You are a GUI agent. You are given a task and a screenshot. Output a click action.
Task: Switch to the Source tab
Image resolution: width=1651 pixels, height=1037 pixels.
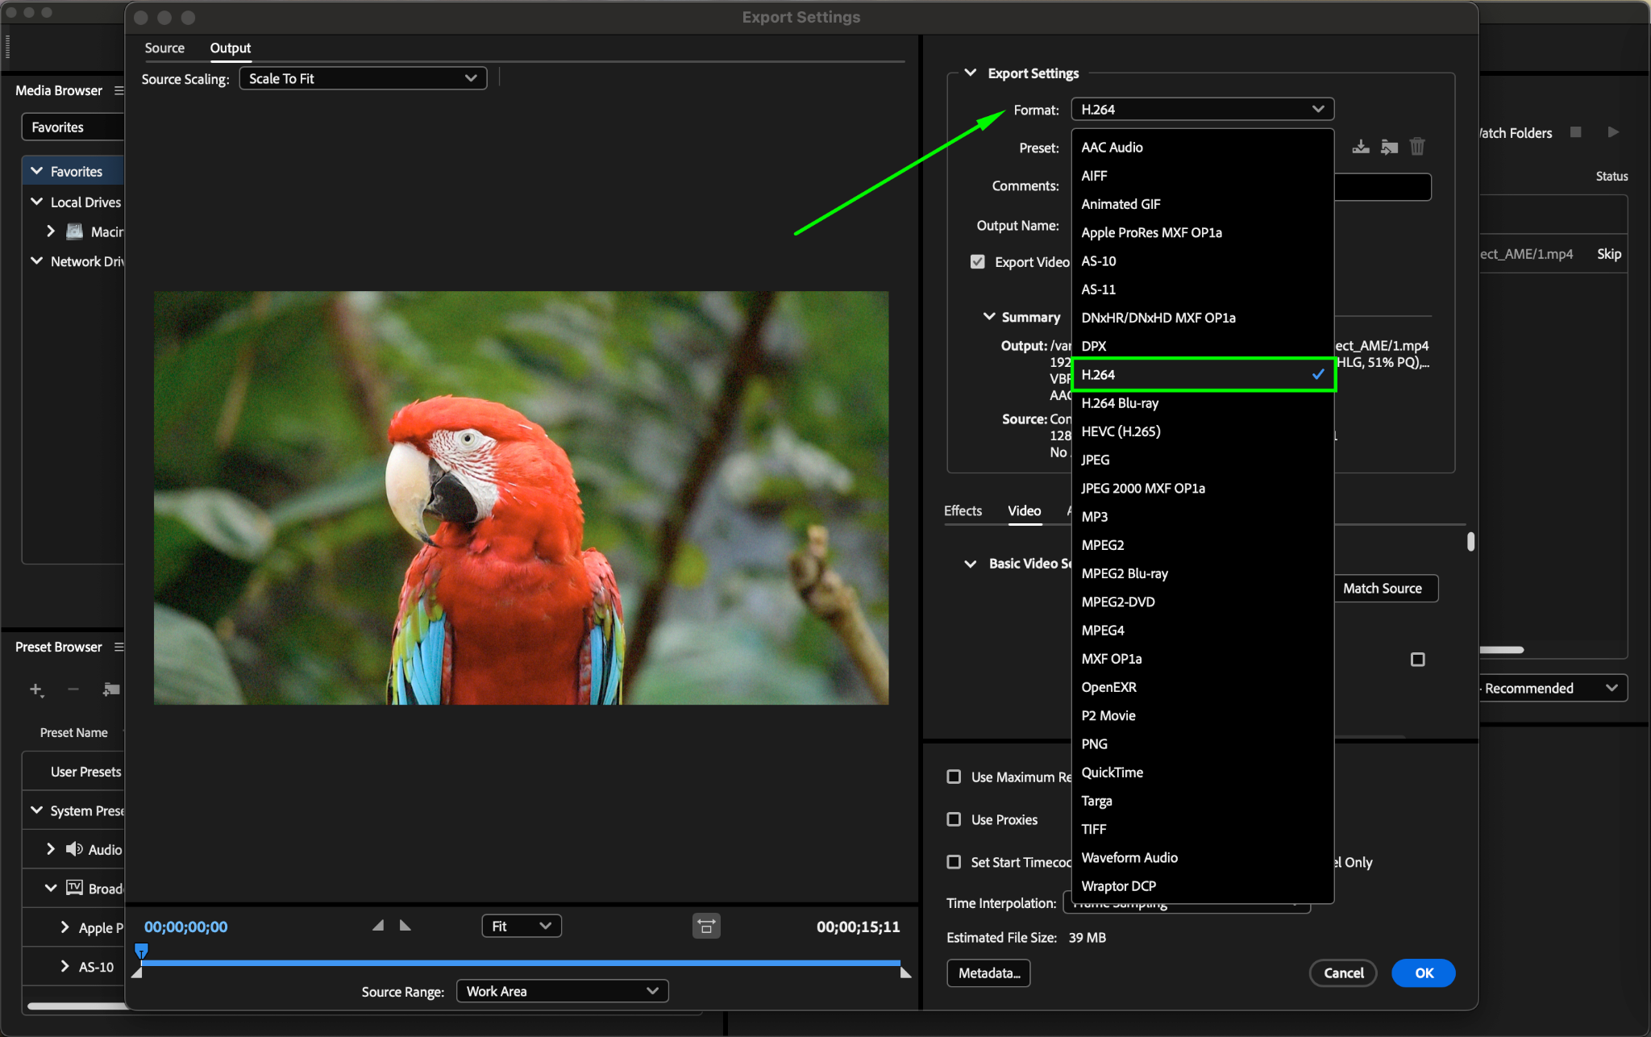pos(164,48)
